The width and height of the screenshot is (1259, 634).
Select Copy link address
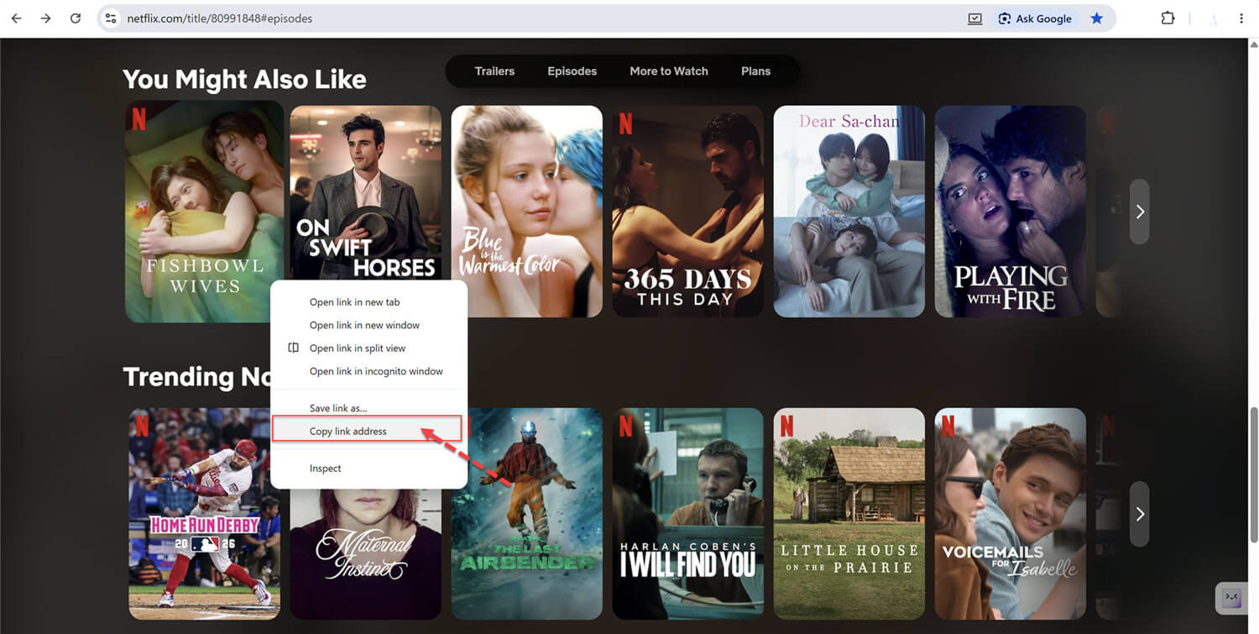[x=368, y=431]
